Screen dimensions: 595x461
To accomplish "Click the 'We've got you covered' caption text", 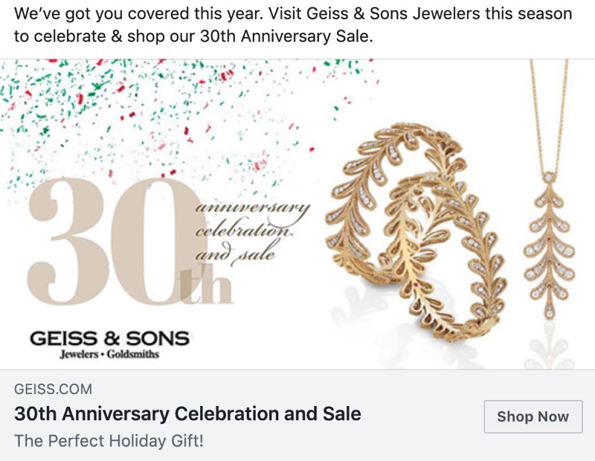I will (293, 25).
